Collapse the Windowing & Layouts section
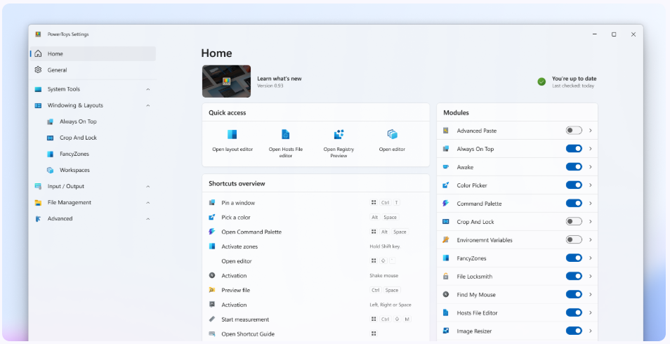Screen dimensions: 670x344 148,105
